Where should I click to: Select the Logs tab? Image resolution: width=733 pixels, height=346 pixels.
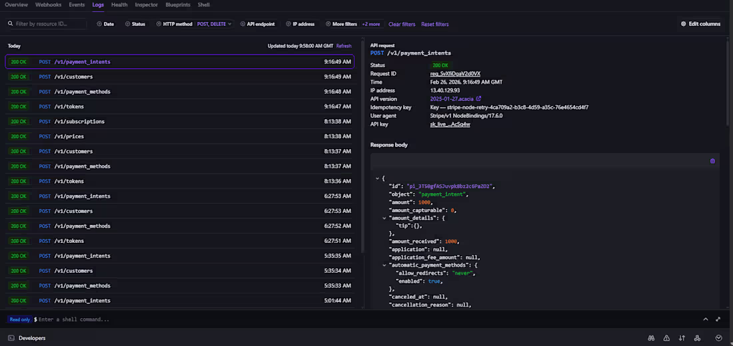[x=98, y=5]
